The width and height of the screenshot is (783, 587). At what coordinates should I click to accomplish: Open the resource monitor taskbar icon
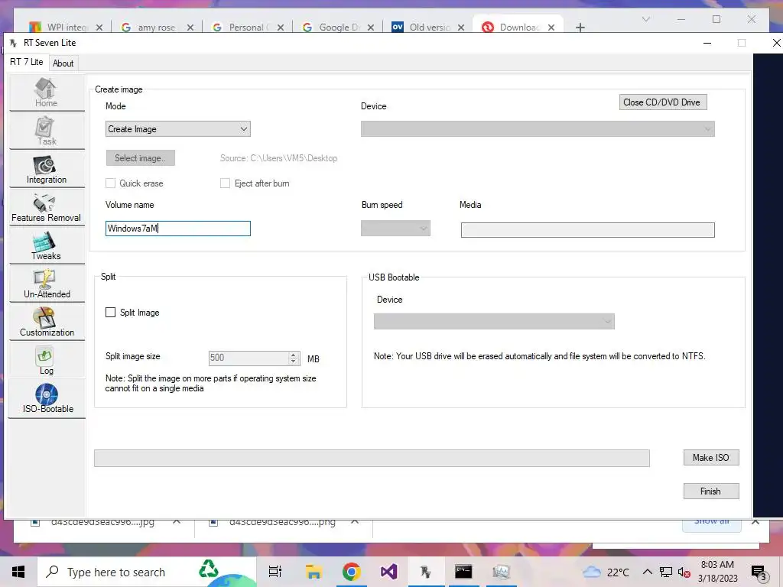[501, 572]
